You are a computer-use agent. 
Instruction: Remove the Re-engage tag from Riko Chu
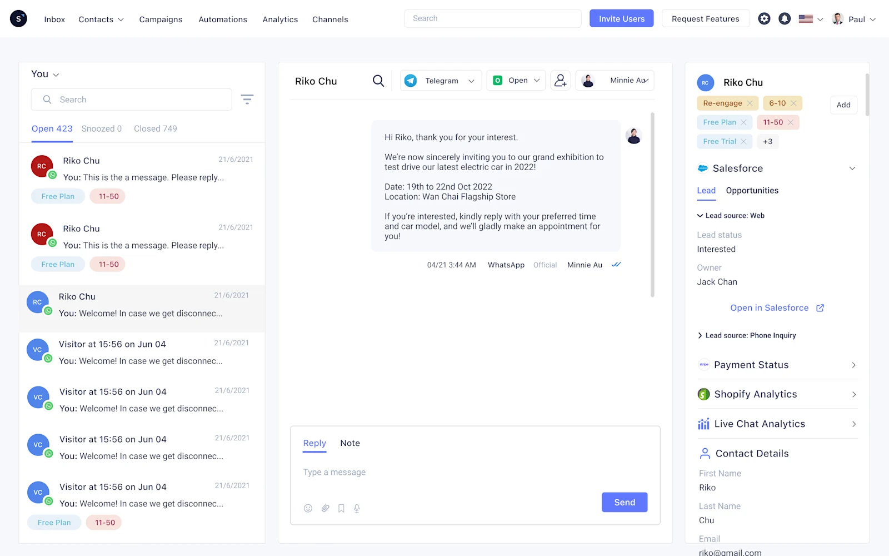(x=750, y=103)
